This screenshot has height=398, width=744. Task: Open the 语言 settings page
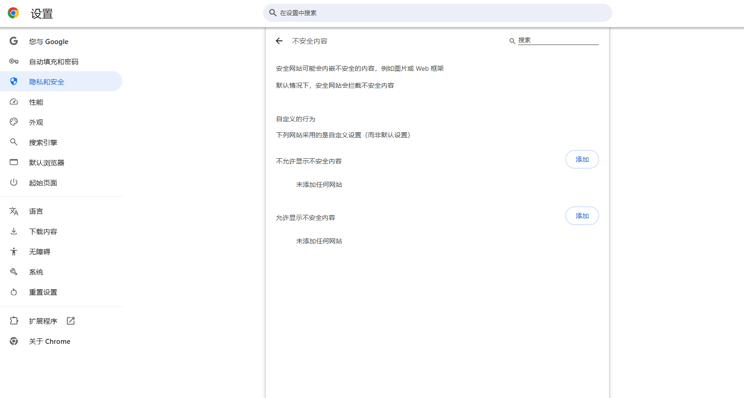pyautogui.click(x=61, y=211)
